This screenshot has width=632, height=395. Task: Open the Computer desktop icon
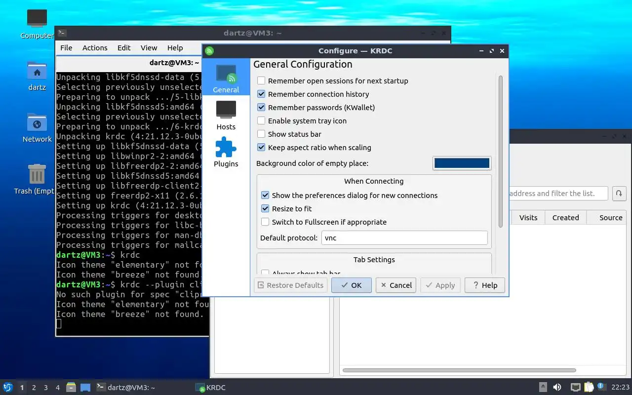coord(37,24)
